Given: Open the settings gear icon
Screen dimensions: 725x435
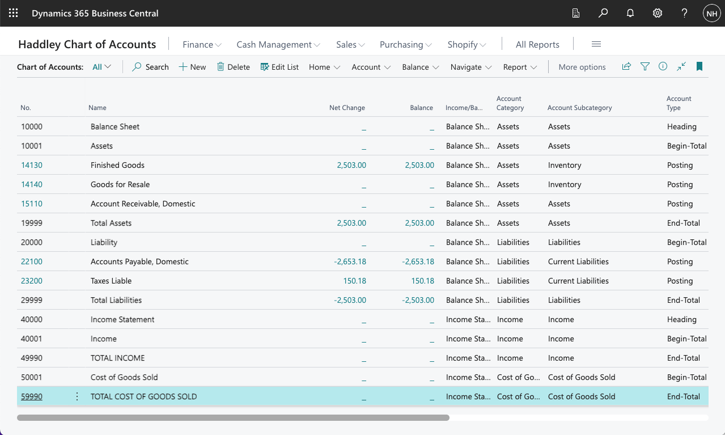Looking at the screenshot, I should coord(658,13).
